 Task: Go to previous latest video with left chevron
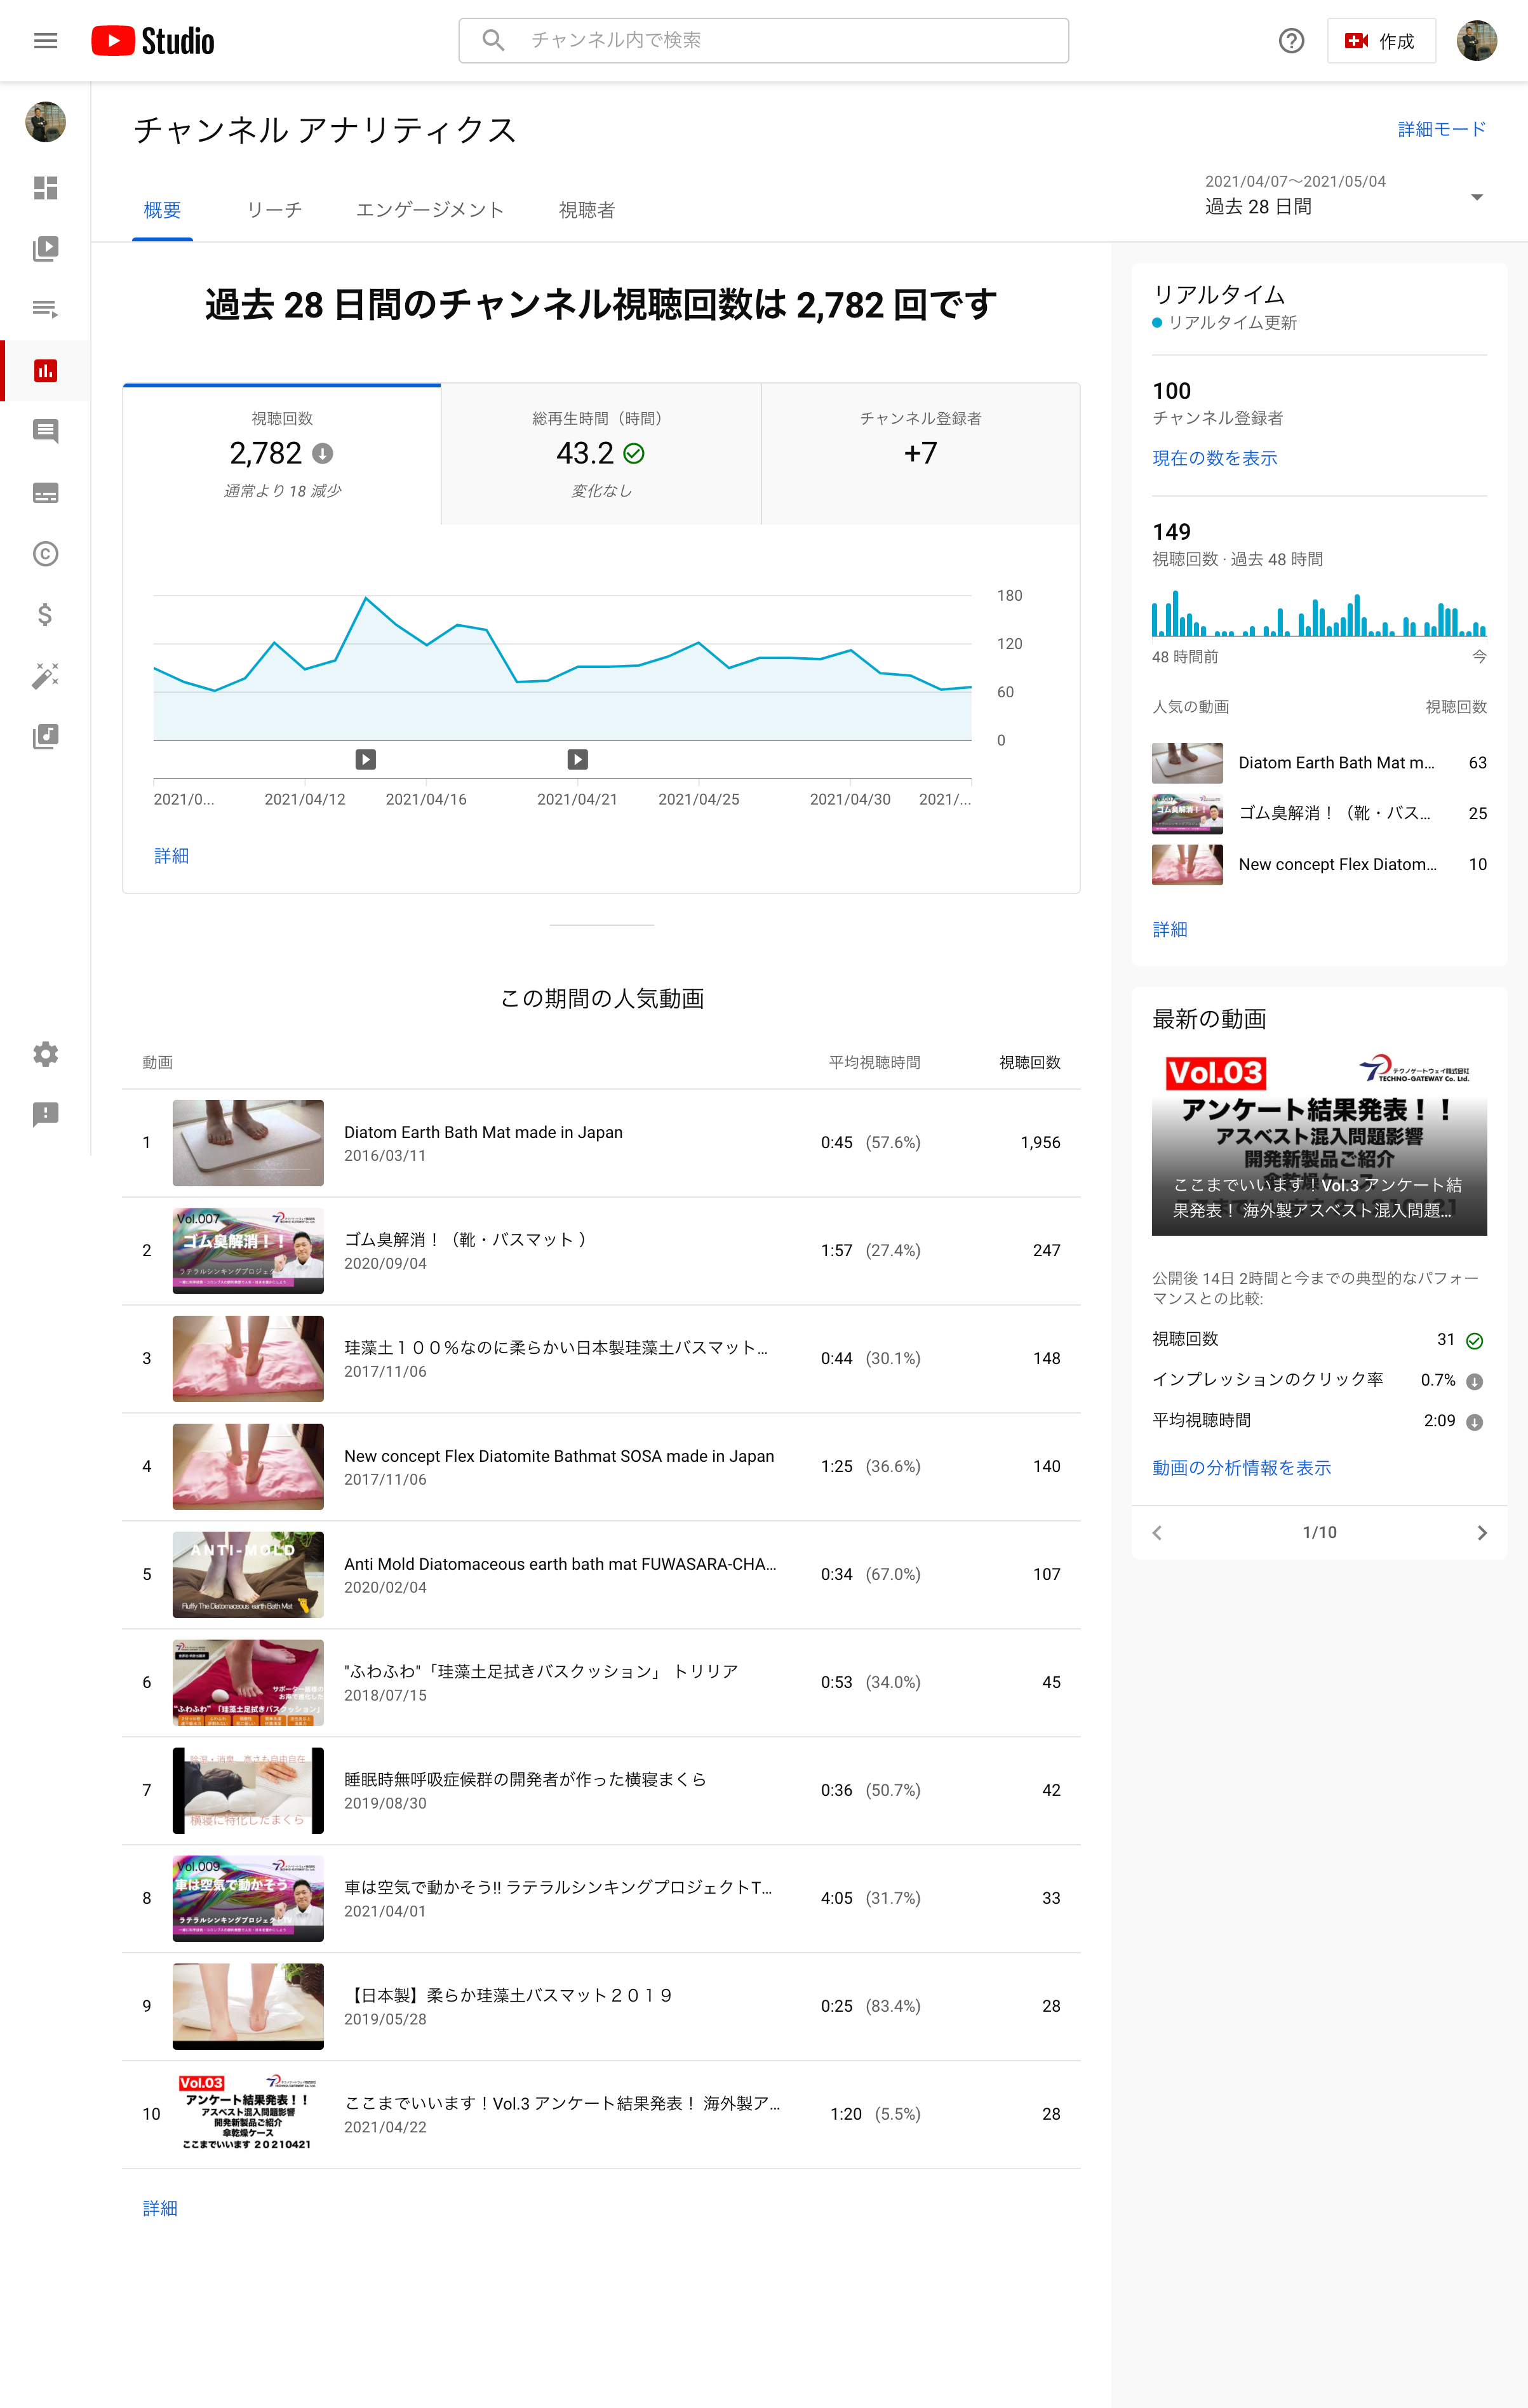coord(1157,1533)
